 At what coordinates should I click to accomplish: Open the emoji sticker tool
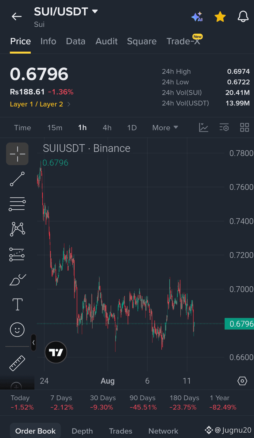(17, 330)
